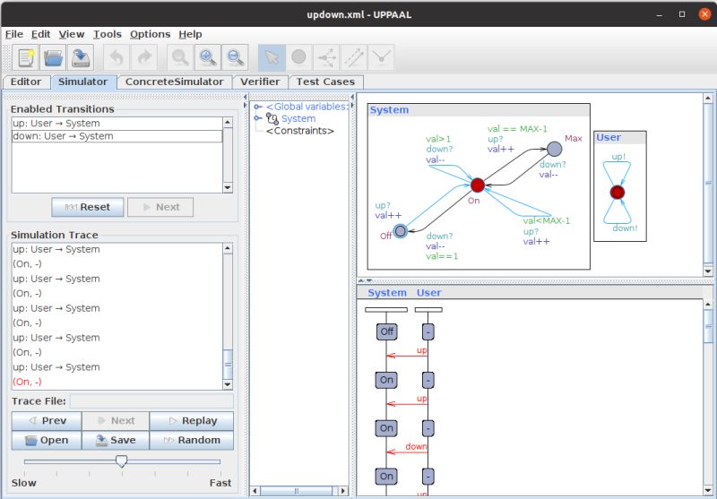
Task: Choose the Add Nail tool
Action: point(381,58)
